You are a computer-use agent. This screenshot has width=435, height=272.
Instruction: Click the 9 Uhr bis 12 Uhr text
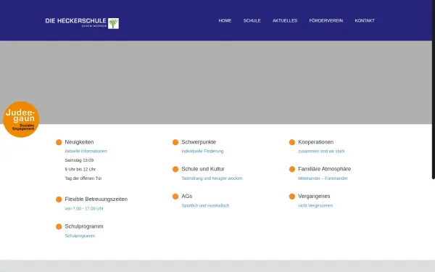coord(80,169)
